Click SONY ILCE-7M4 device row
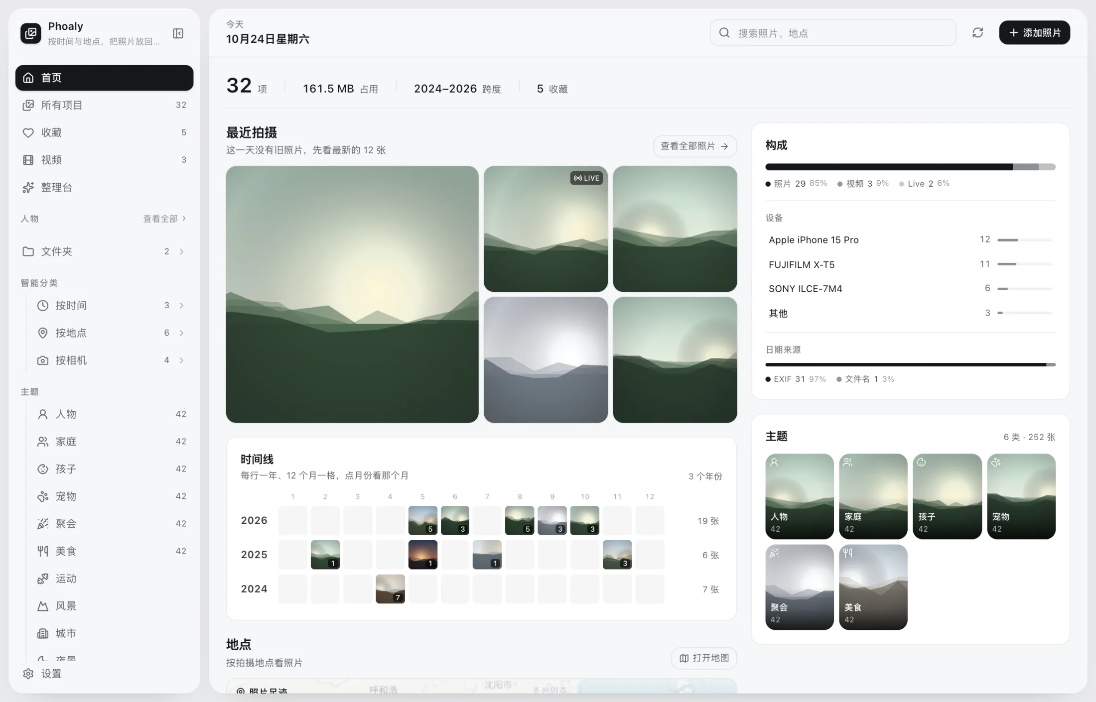 pos(910,289)
